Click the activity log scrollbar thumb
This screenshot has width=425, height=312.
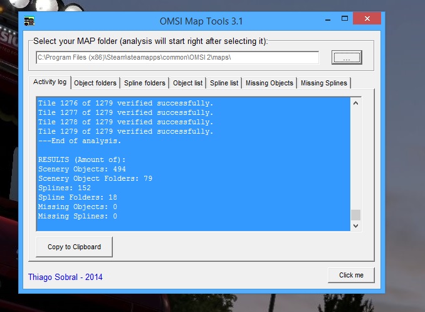pos(355,215)
